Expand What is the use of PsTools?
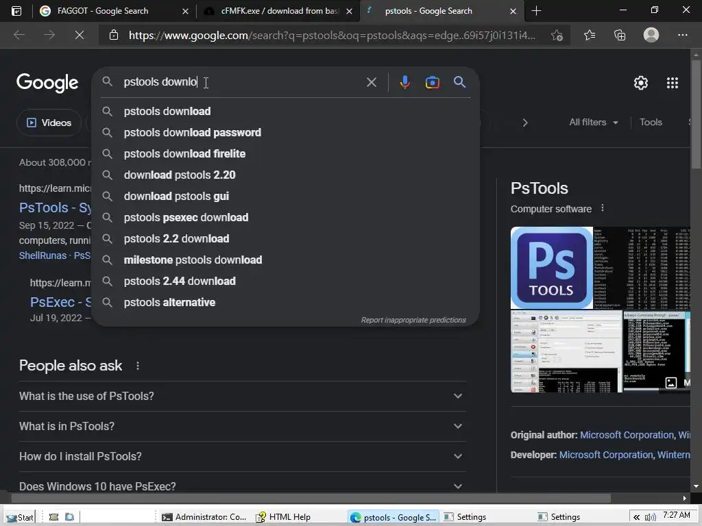This screenshot has width=702, height=526. pos(242,396)
